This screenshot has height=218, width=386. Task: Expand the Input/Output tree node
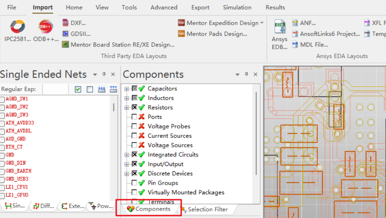pyautogui.click(x=126, y=164)
